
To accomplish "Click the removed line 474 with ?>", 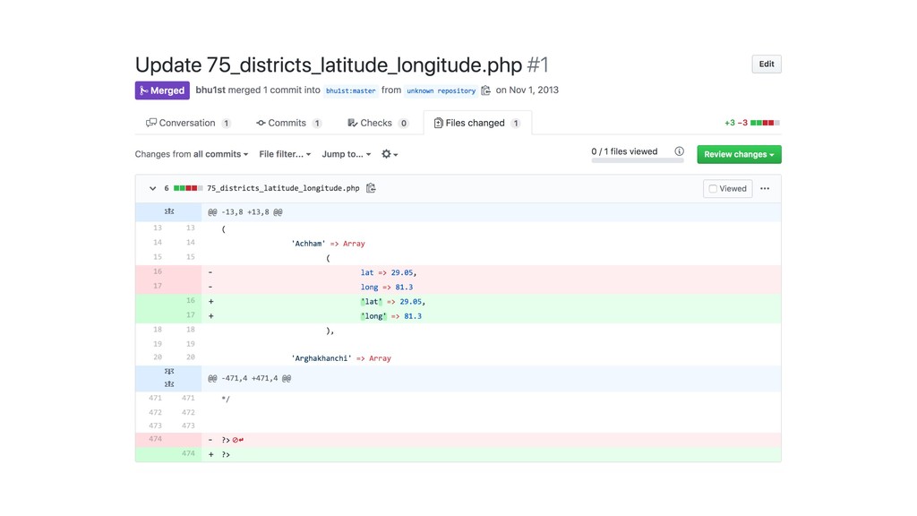I will coord(458,440).
